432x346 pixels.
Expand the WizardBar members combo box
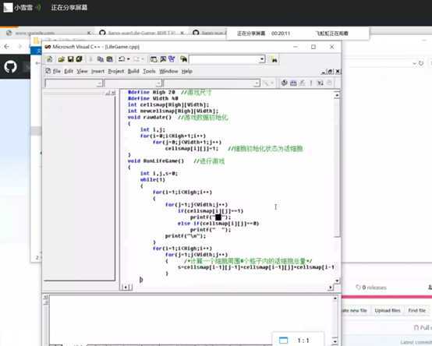[x=257, y=83]
